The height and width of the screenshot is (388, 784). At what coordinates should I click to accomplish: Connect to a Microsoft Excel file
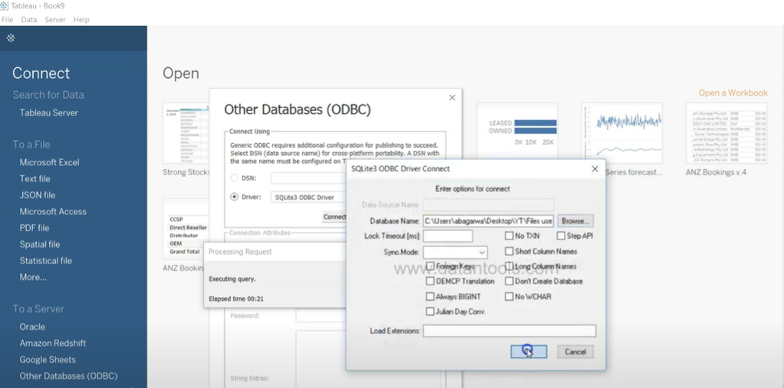pyautogui.click(x=50, y=162)
